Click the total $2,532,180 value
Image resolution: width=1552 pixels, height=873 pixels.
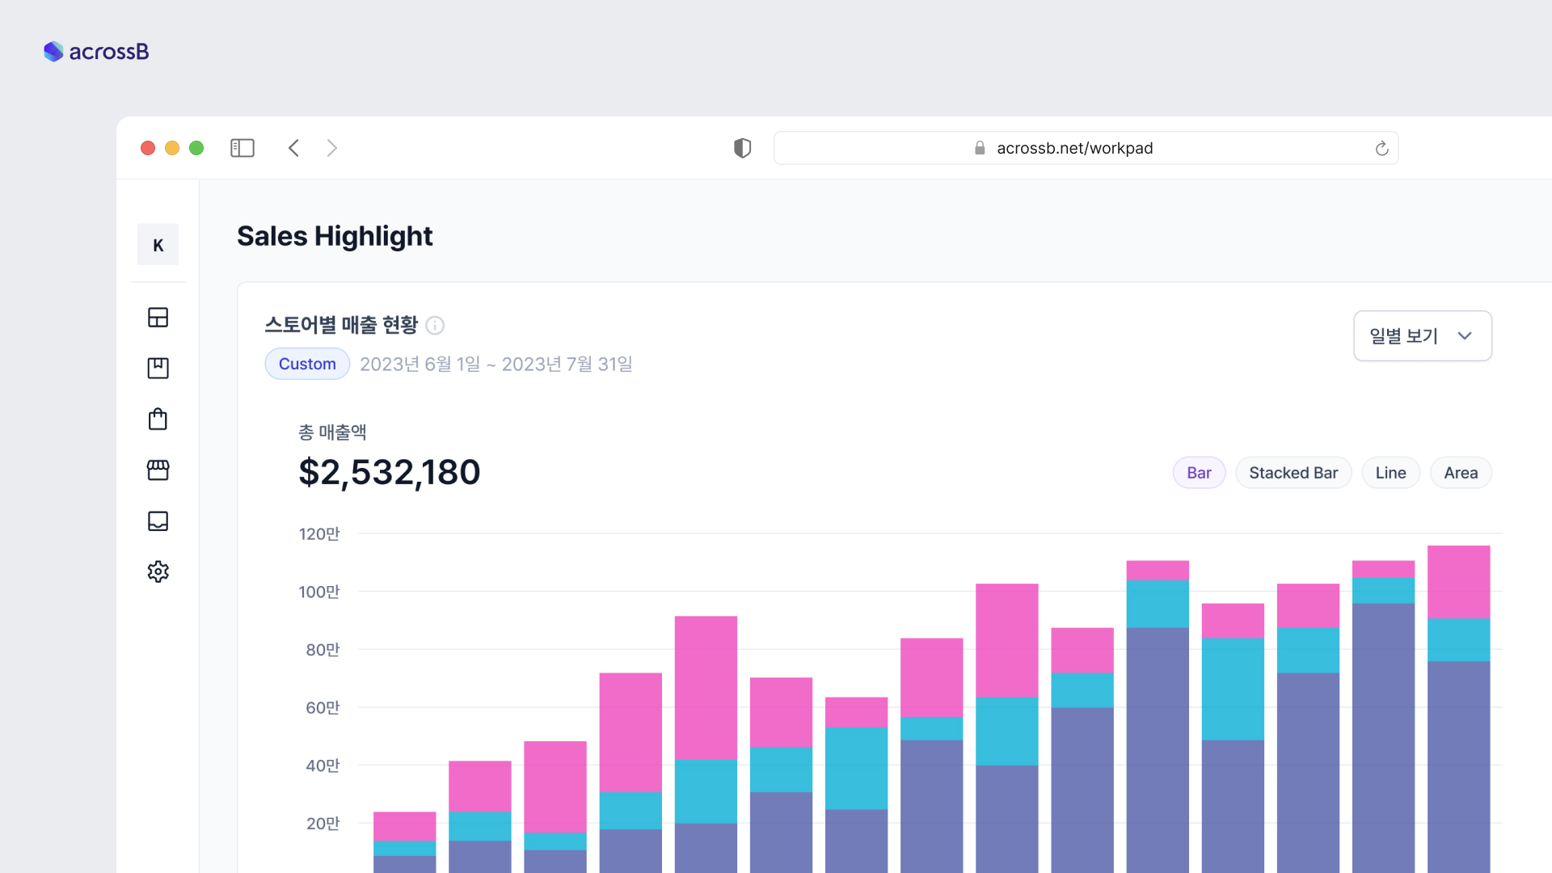(390, 472)
